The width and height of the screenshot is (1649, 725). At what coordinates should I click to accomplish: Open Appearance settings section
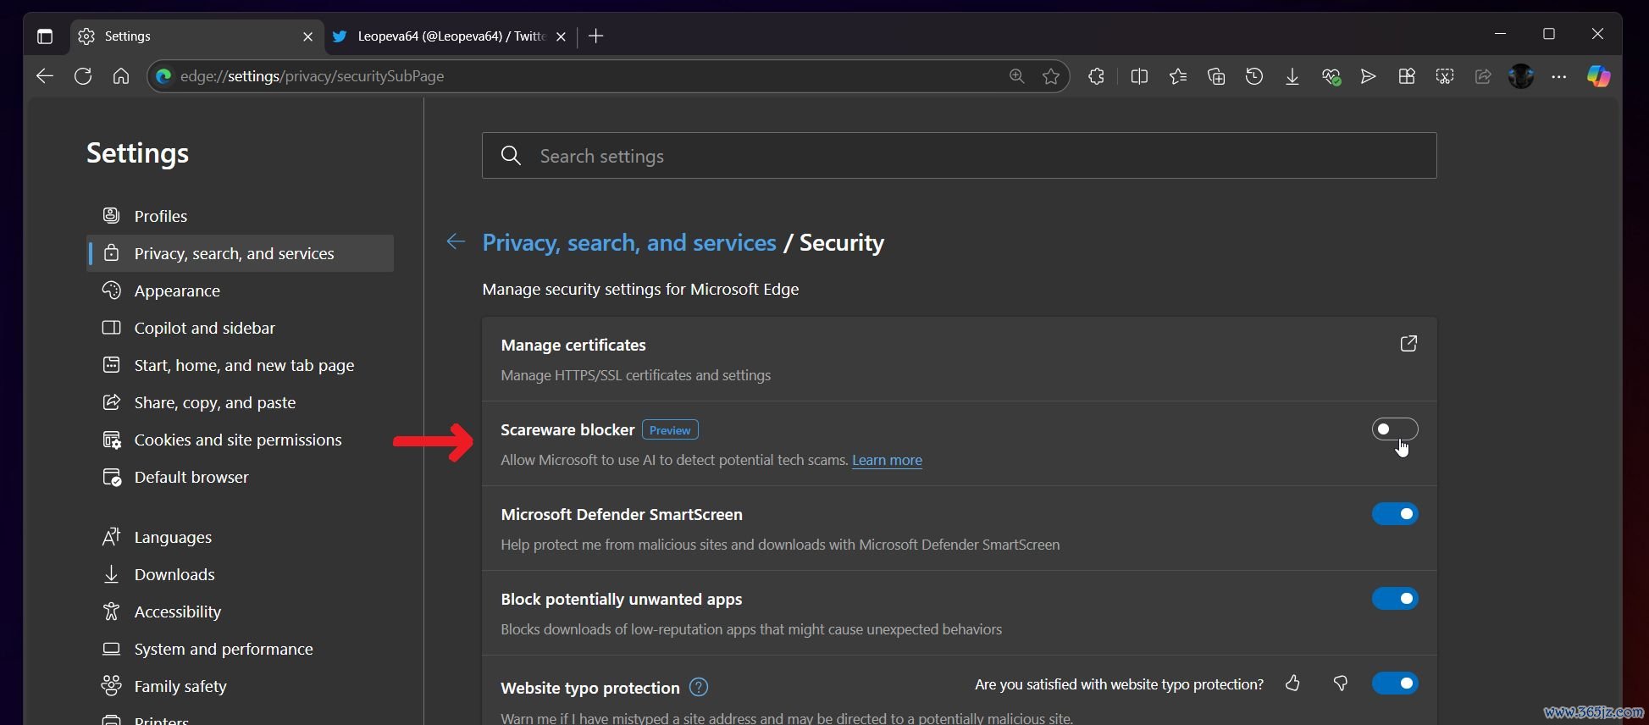[x=241, y=291]
